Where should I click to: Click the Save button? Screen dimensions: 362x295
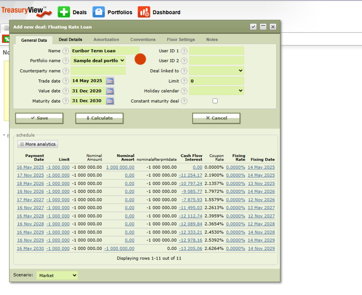[x=39, y=118]
